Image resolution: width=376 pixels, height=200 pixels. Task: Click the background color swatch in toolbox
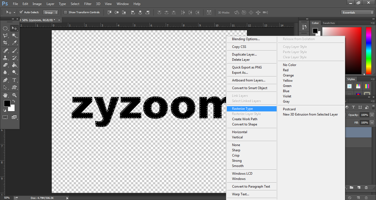tap(12, 109)
